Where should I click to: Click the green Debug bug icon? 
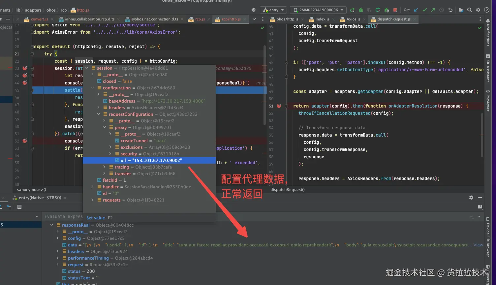361,10
